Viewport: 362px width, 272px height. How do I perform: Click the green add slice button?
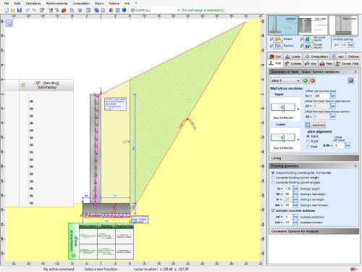coord(306,81)
